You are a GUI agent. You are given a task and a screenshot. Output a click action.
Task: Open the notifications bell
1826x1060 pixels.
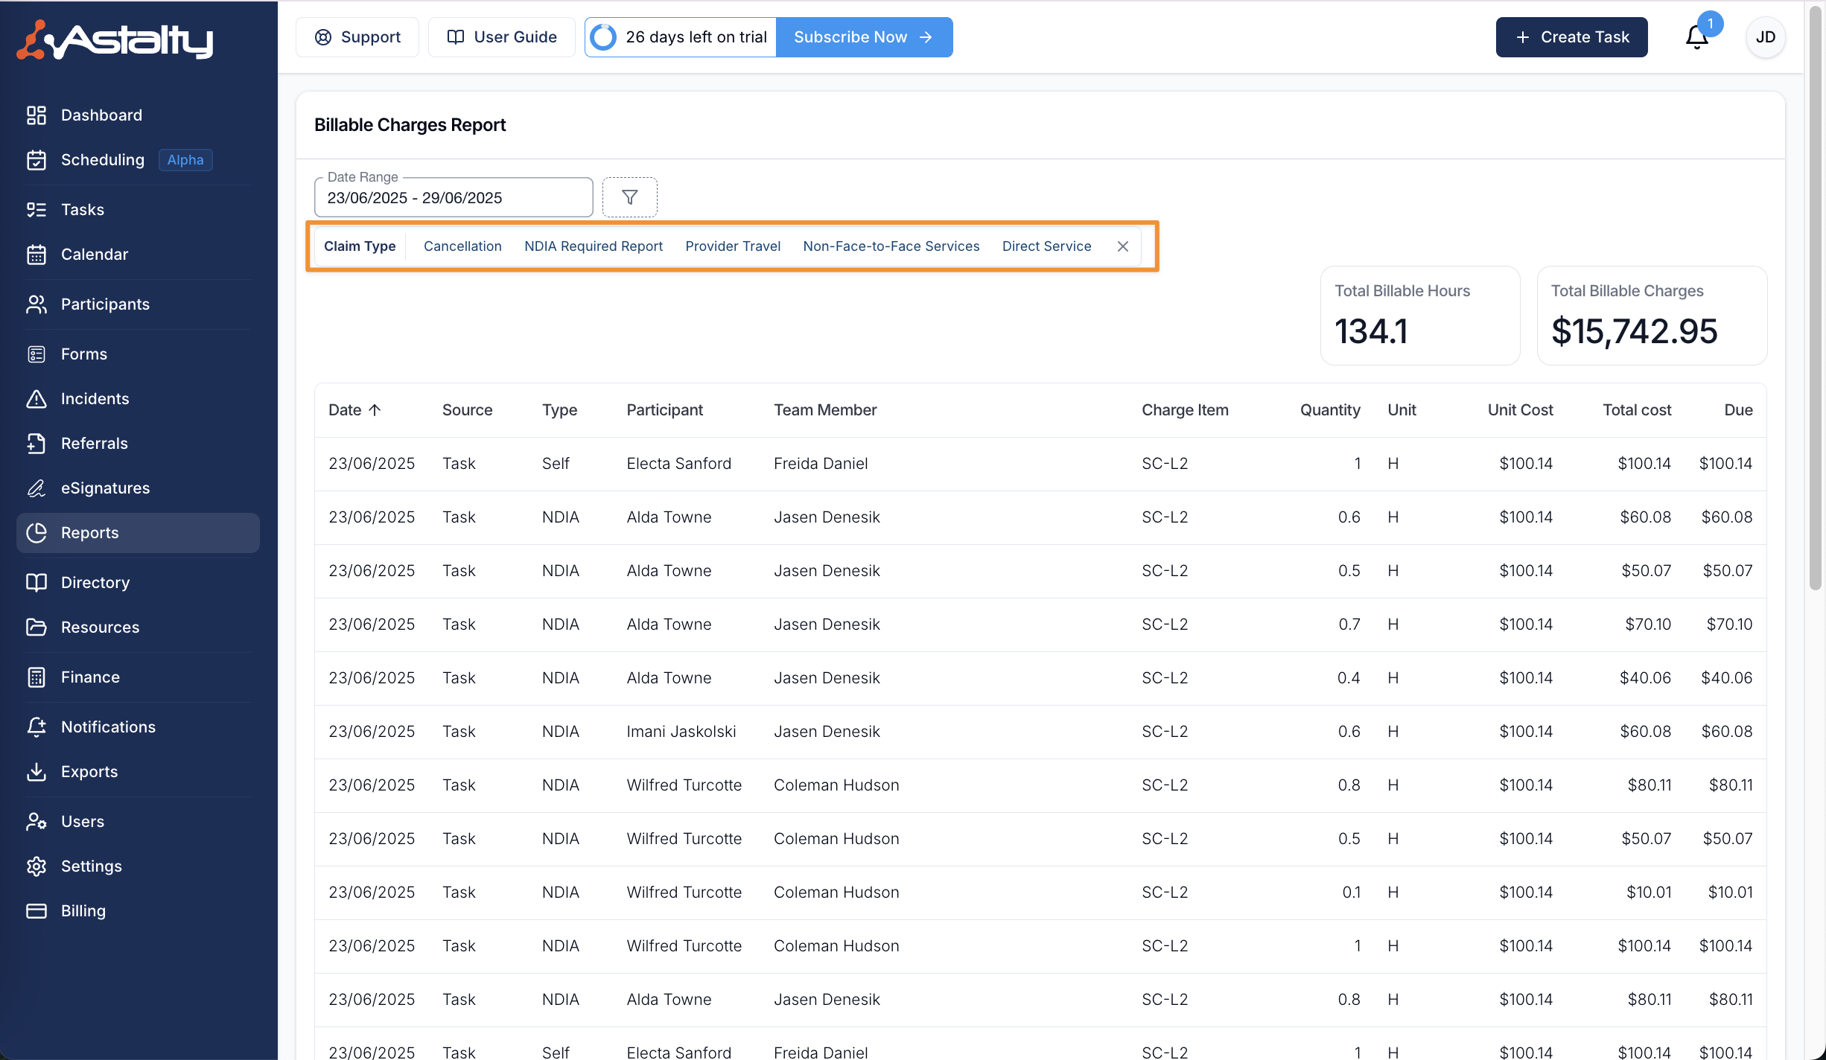[1696, 37]
